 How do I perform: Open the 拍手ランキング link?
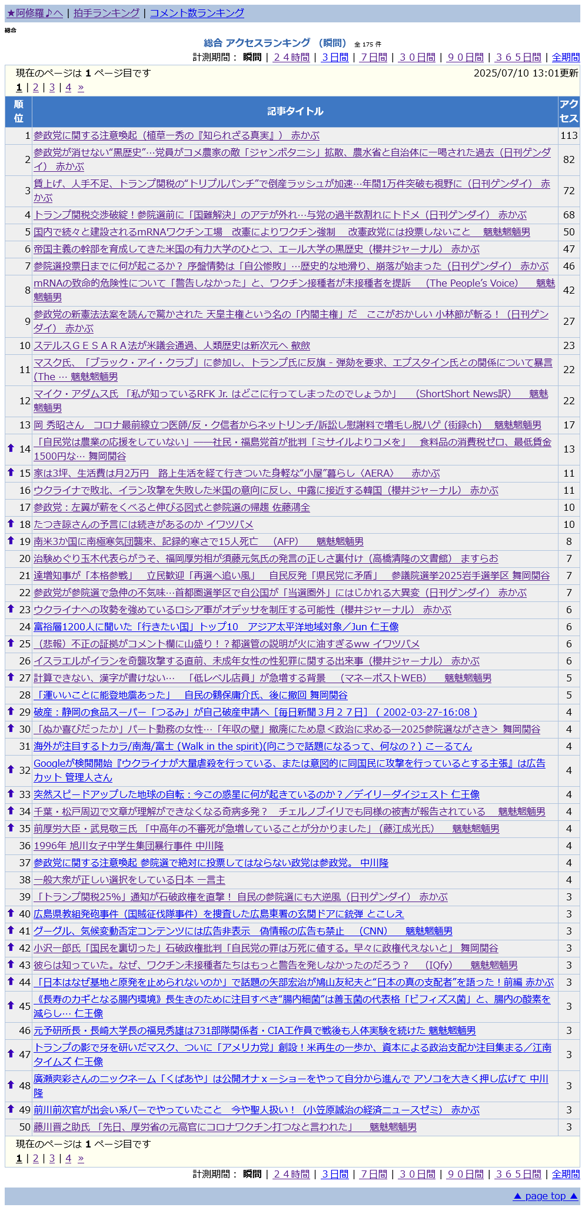tap(107, 13)
